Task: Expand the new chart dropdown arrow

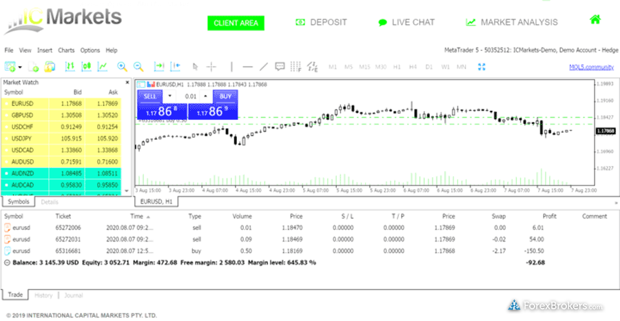Action: tap(20, 67)
